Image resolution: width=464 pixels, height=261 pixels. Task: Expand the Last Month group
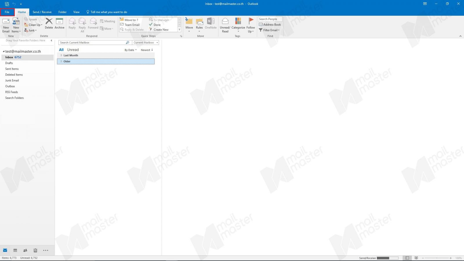tap(61, 55)
